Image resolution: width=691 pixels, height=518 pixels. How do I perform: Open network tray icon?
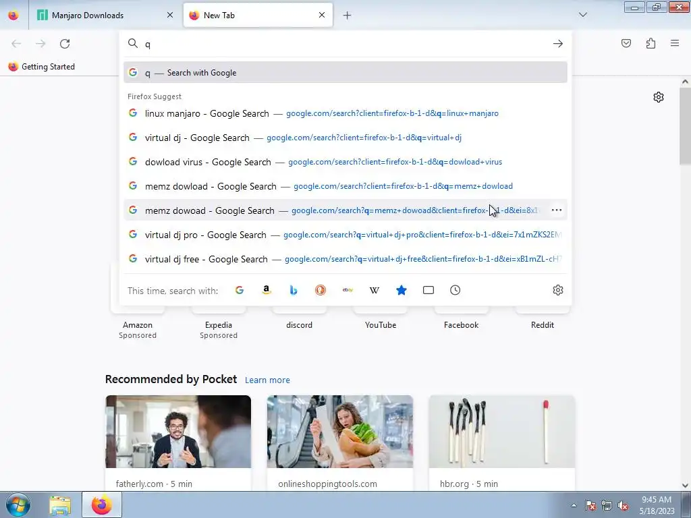[607, 505]
